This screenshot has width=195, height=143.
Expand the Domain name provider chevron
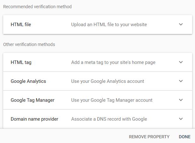pyautogui.click(x=181, y=119)
